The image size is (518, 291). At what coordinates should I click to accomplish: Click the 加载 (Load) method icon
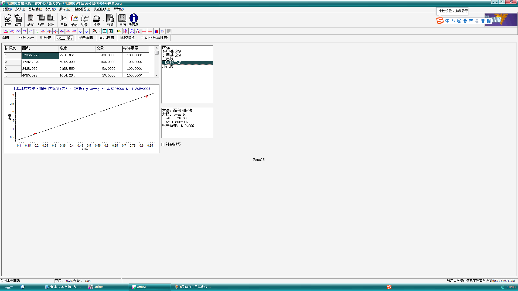pyautogui.click(x=41, y=20)
